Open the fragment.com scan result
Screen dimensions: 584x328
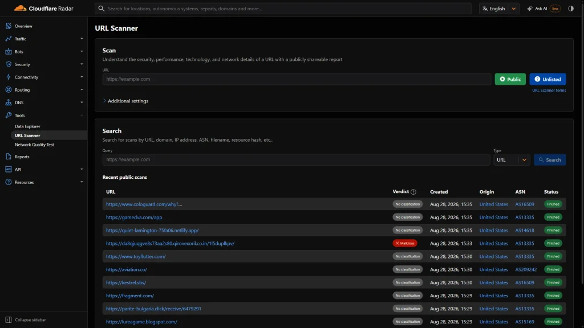130,296
